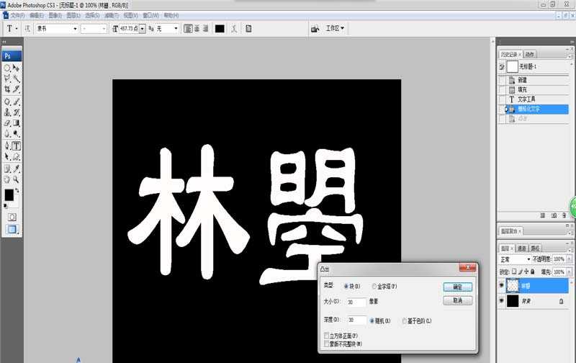The width and height of the screenshot is (576, 363).
Task: Open the 文件(F) menu
Action: tap(17, 15)
